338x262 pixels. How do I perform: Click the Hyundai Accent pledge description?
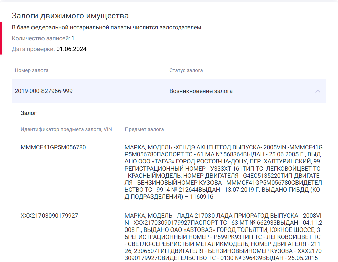(x=223, y=172)
